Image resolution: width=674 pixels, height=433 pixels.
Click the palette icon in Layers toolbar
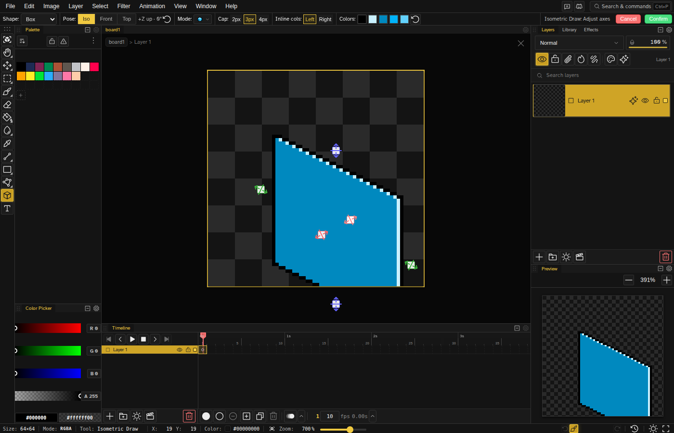point(611,59)
